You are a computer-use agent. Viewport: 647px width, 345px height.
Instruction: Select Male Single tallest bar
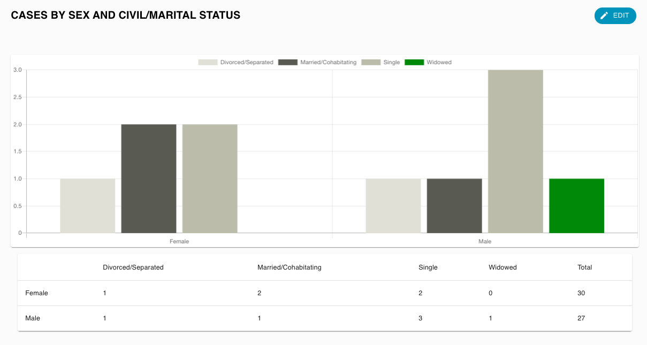click(515, 151)
